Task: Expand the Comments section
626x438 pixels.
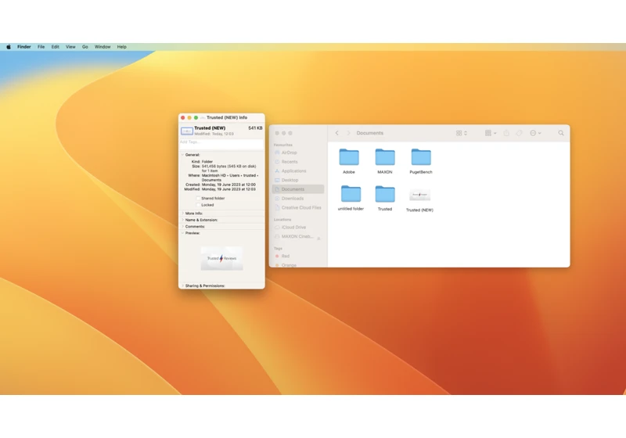Action: (x=182, y=227)
